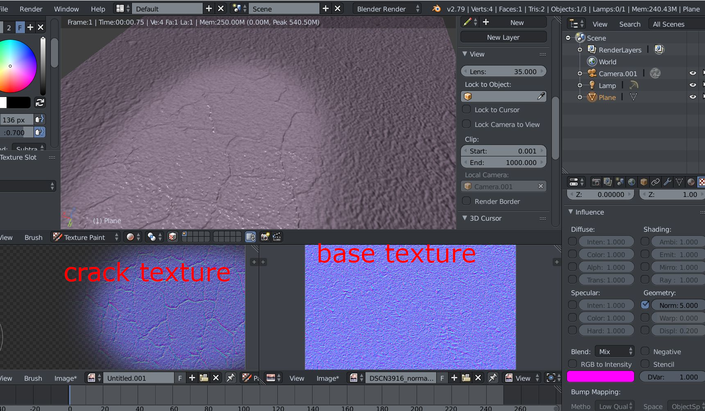Image resolution: width=705 pixels, height=411 pixels.
Task: Open the Blend Mix dropdown
Action: [x=614, y=351]
